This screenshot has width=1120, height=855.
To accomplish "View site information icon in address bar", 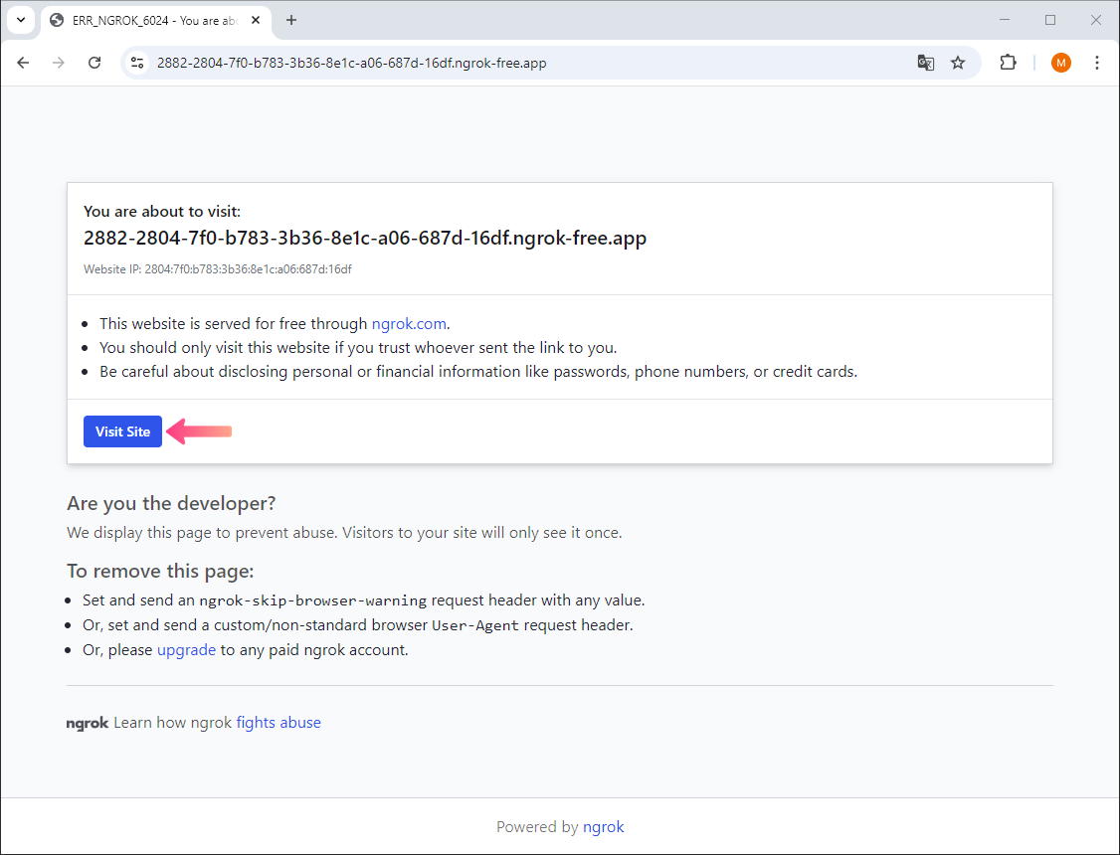I will point(137,63).
